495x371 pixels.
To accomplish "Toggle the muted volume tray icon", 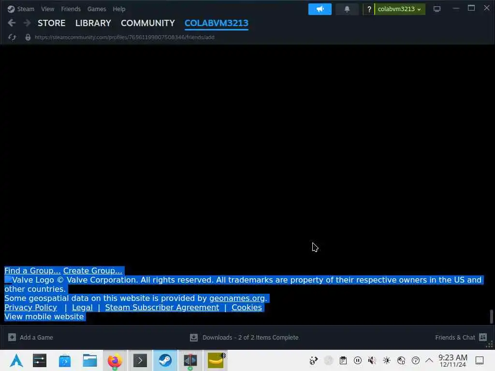I will tap(372, 360).
